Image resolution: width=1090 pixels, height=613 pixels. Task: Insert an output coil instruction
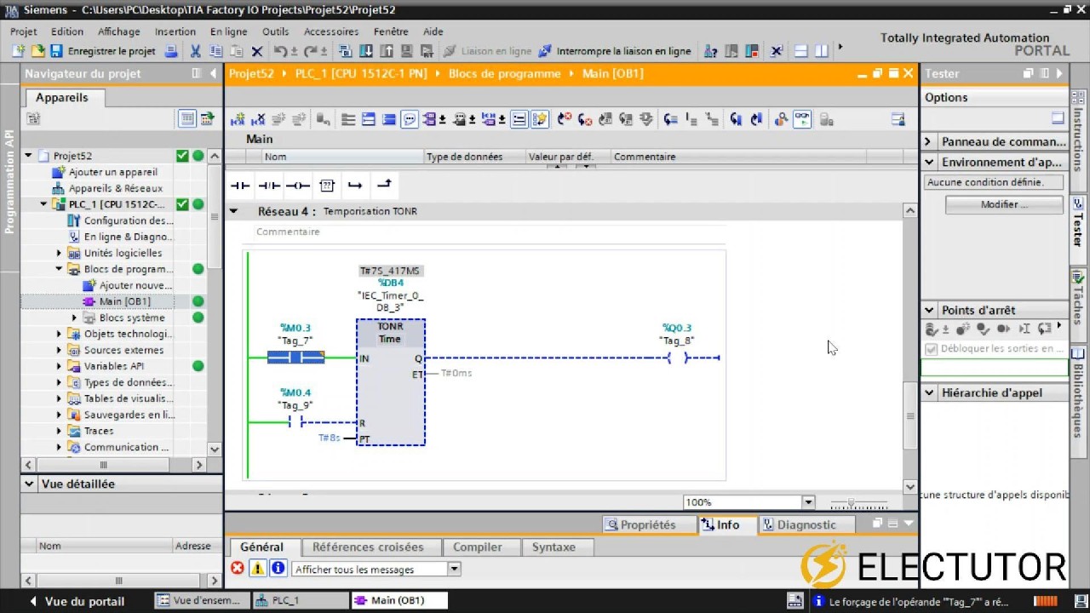click(x=298, y=185)
